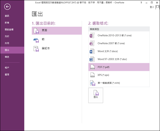Click the OneNote 2007 file icon
Viewport: 160px width, 131px height.
point(92,43)
